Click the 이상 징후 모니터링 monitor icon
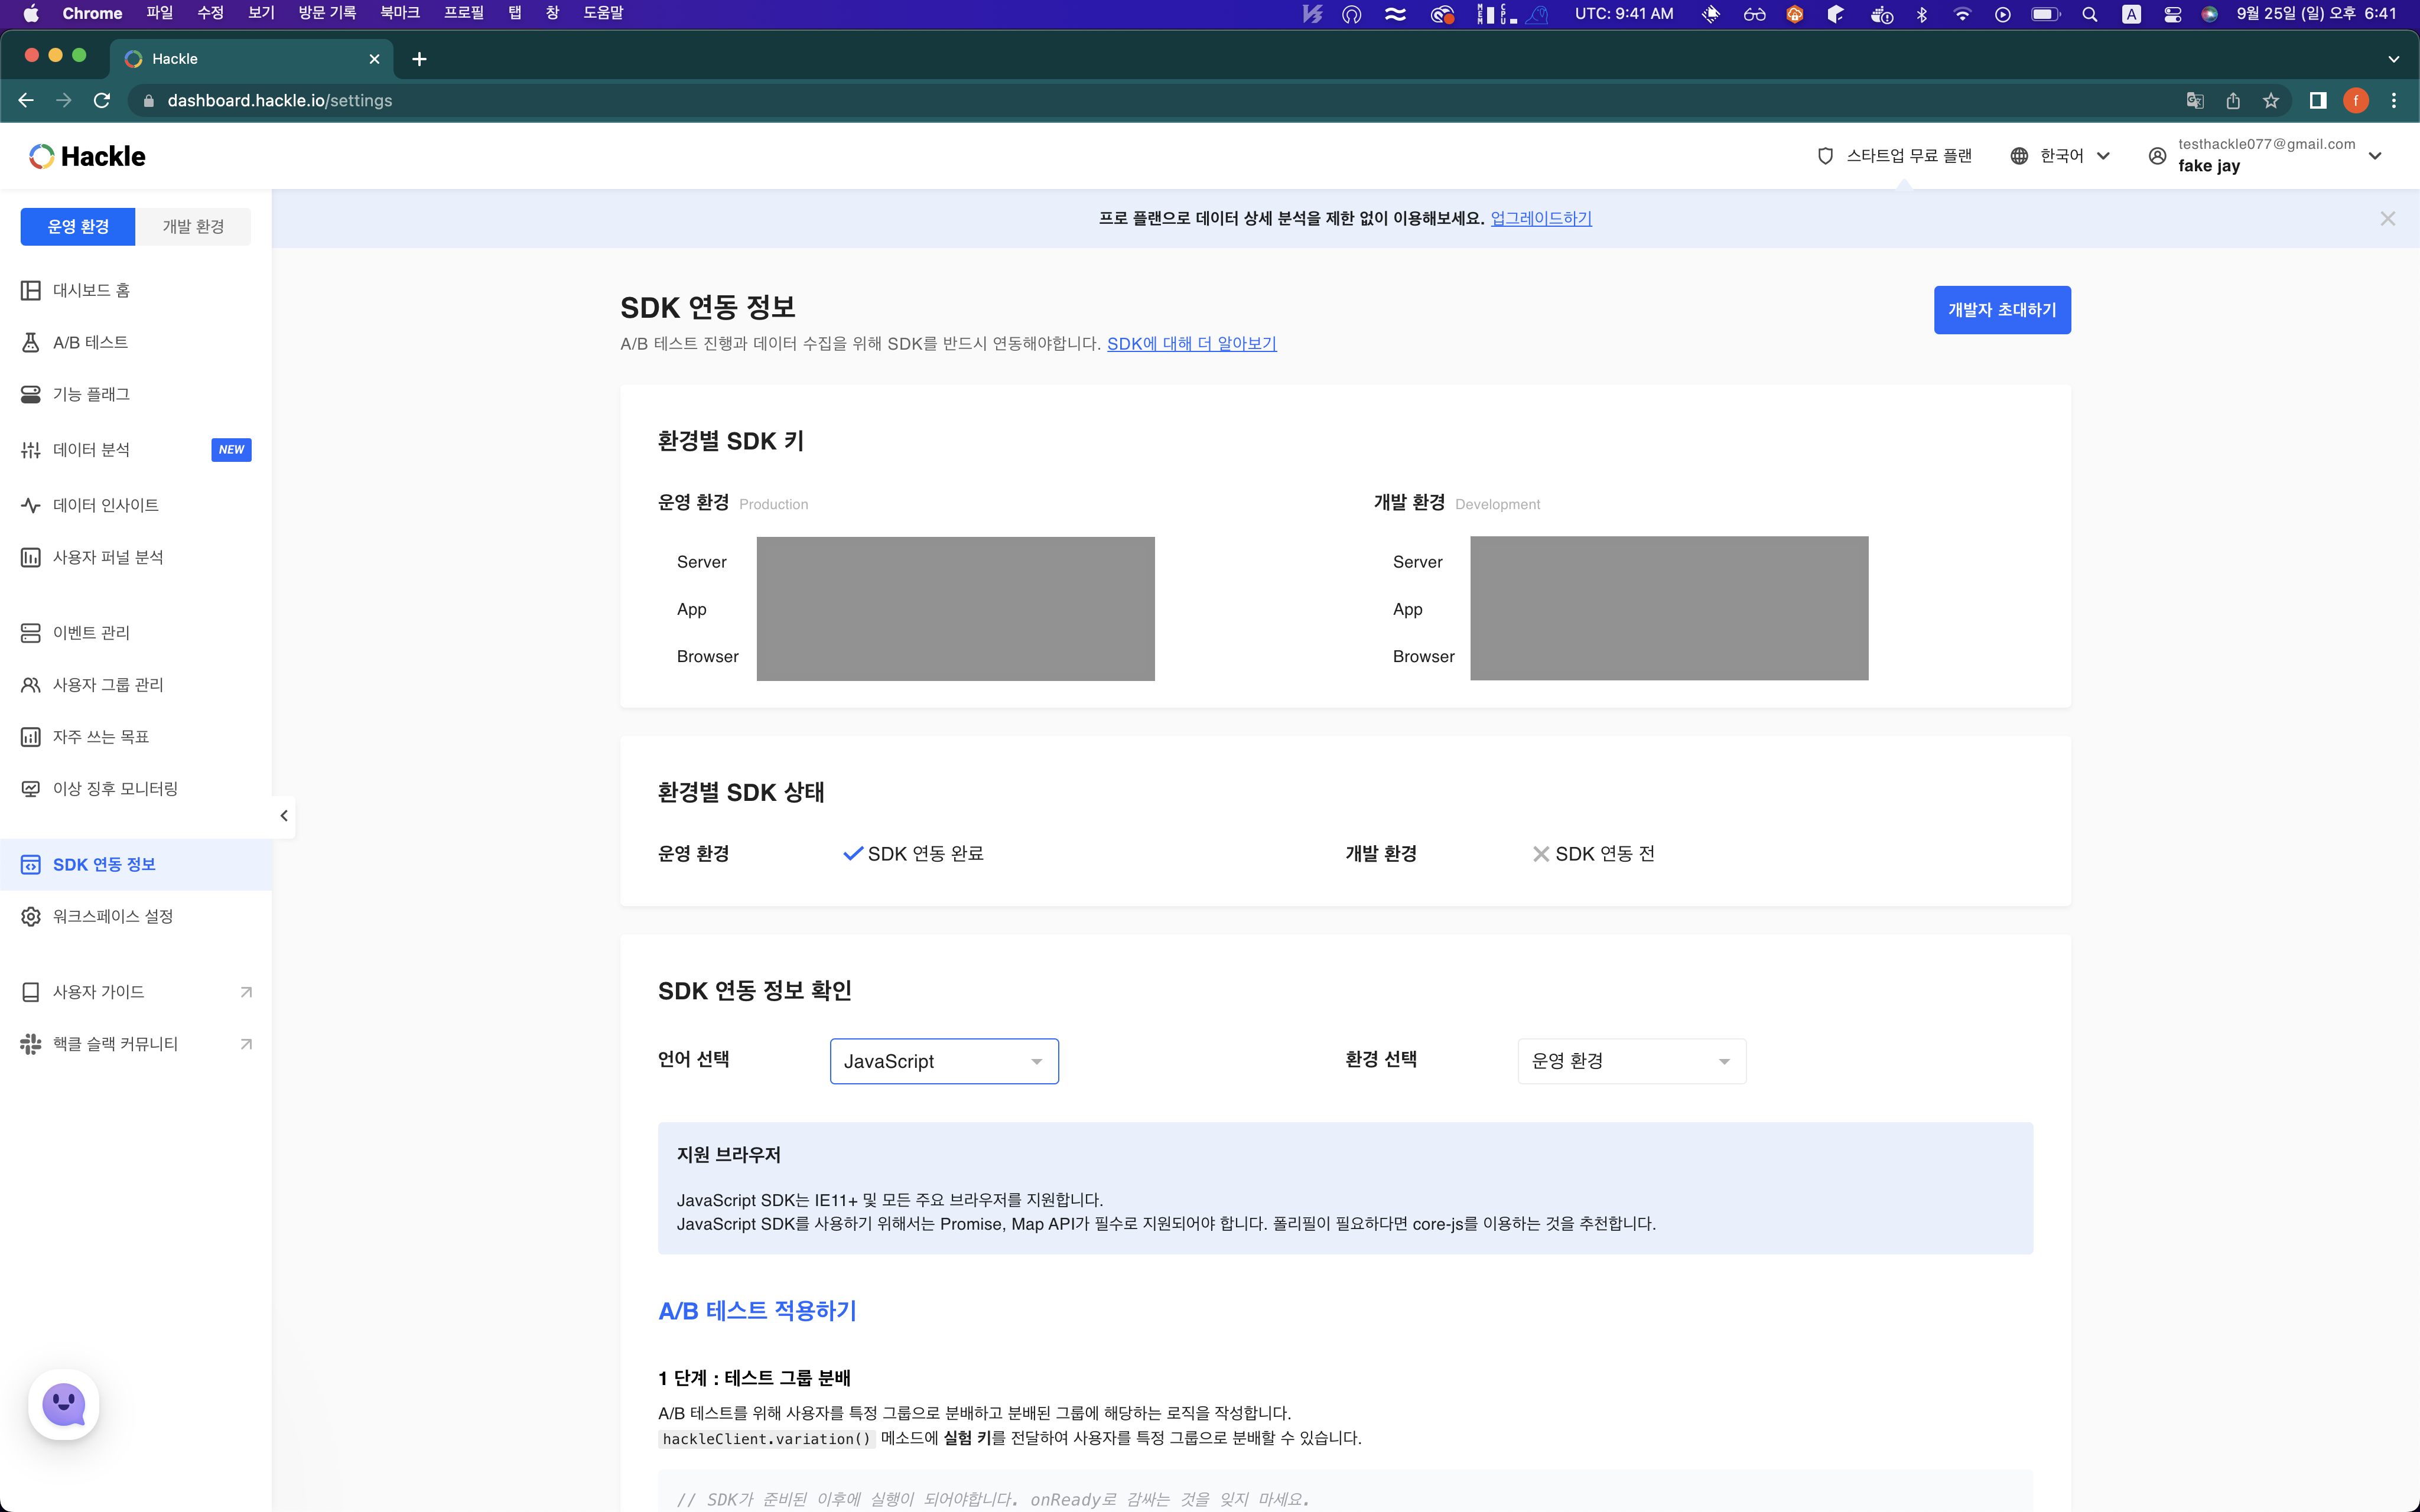Viewport: 2420px width, 1512px height. click(x=31, y=789)
